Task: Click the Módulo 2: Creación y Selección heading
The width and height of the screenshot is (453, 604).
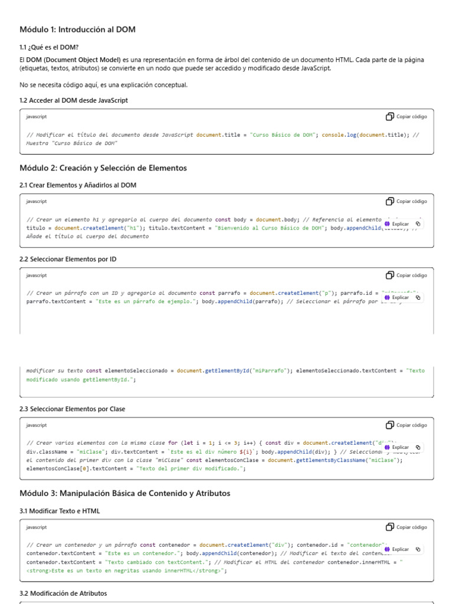Action: 103,168
